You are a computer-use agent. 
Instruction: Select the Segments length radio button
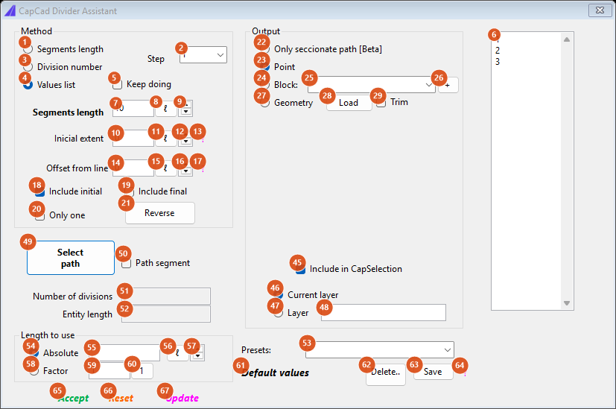[x=28, y=49]
